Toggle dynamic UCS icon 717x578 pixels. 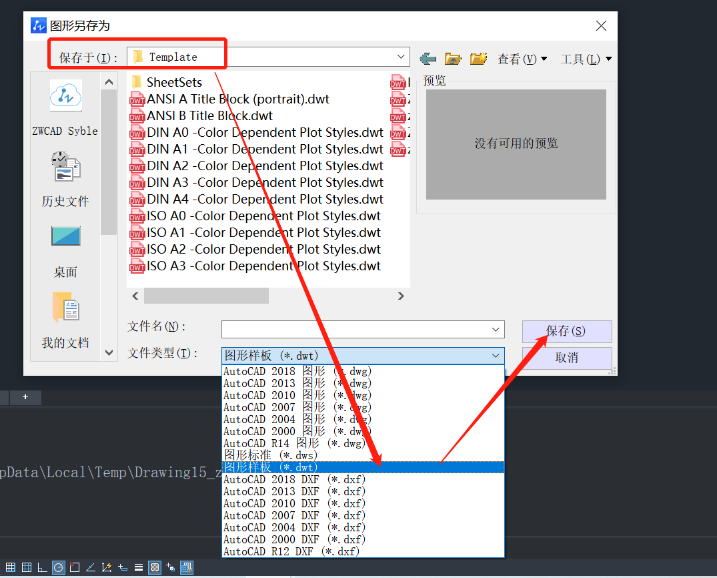(107, 567)
